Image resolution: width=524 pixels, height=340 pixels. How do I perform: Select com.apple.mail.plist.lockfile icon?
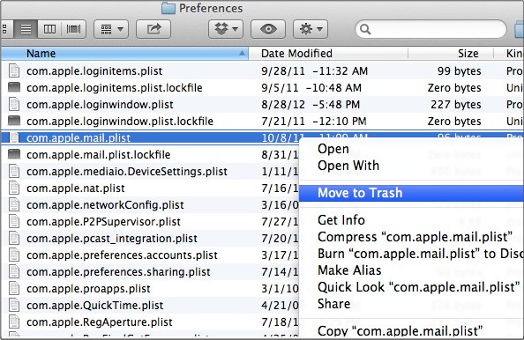coord(14,154)
